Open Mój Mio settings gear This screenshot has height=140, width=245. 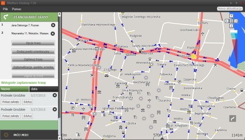[x=6, y=135]
